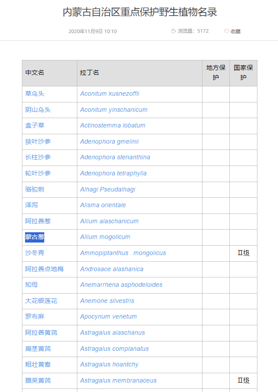Click Allium alaschanicum Latin name
Viewport: 278px width, 392px height.
(x=109, y=221)
